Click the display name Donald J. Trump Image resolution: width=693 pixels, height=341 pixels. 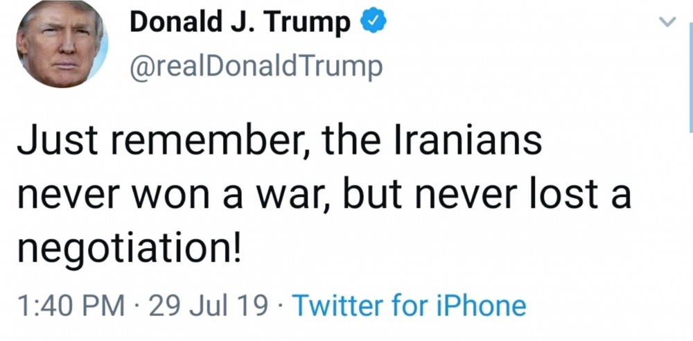(x=240, y=24)
